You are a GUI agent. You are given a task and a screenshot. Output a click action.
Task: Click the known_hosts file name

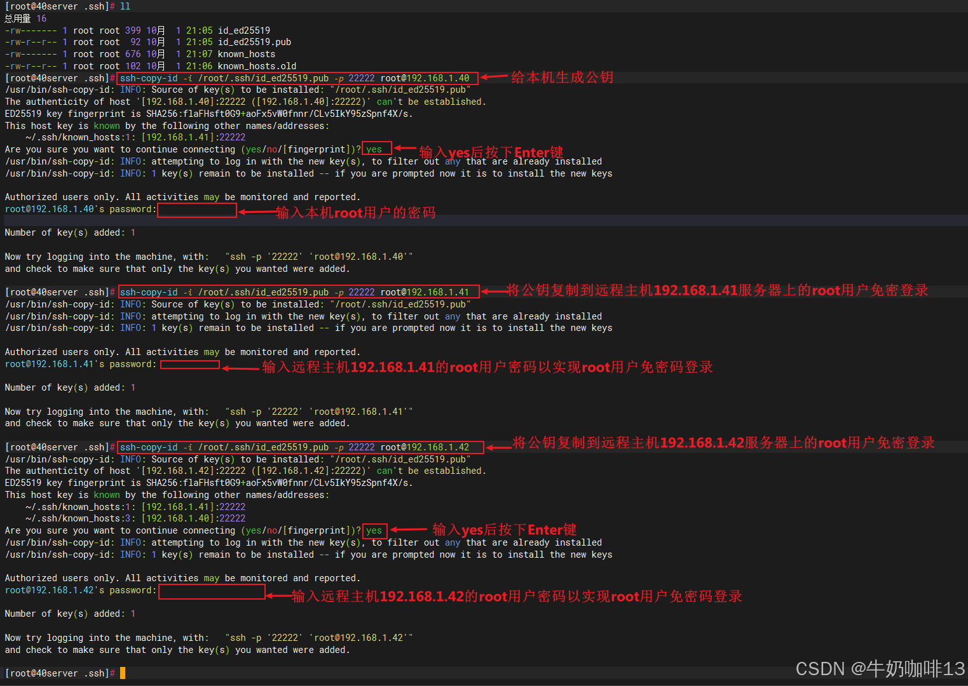pyautogui.click(x=246, y=54)
